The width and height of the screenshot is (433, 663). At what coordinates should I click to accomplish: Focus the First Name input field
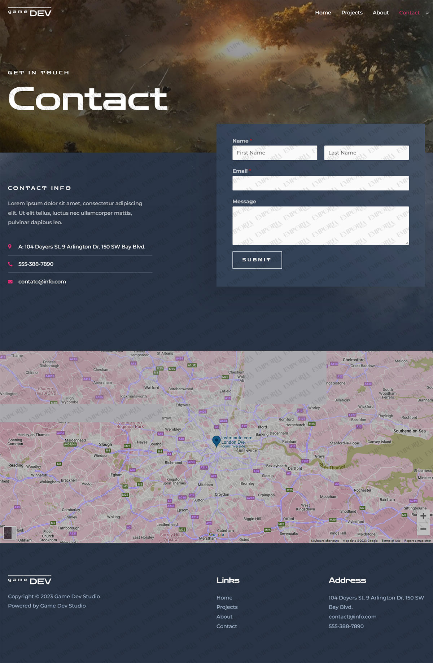click(x=275, y=153)
